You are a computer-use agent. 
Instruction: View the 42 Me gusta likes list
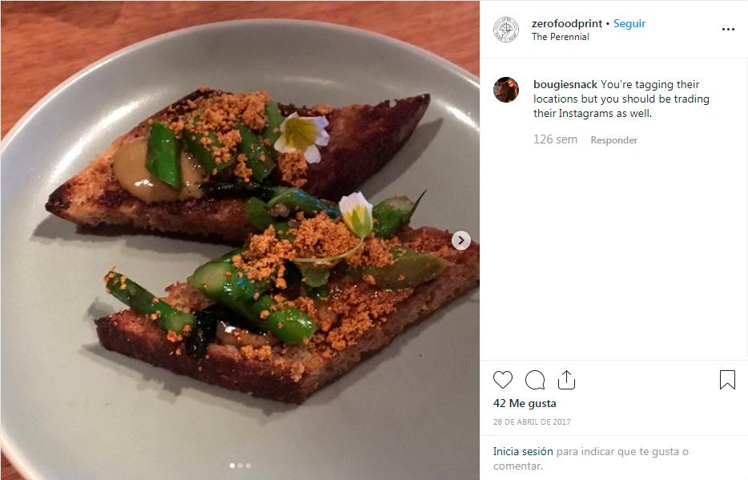pos(524,403)
